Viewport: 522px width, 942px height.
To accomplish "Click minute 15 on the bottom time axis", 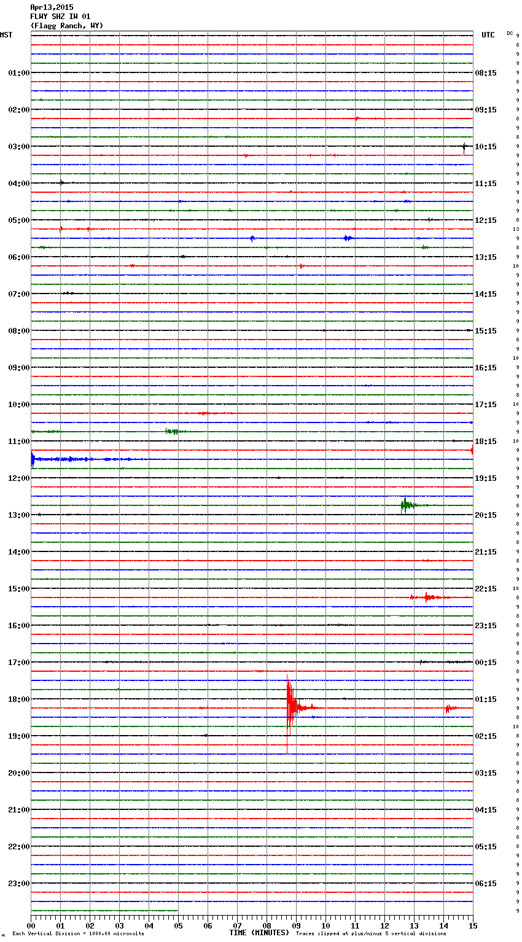I will pos(473,926).
